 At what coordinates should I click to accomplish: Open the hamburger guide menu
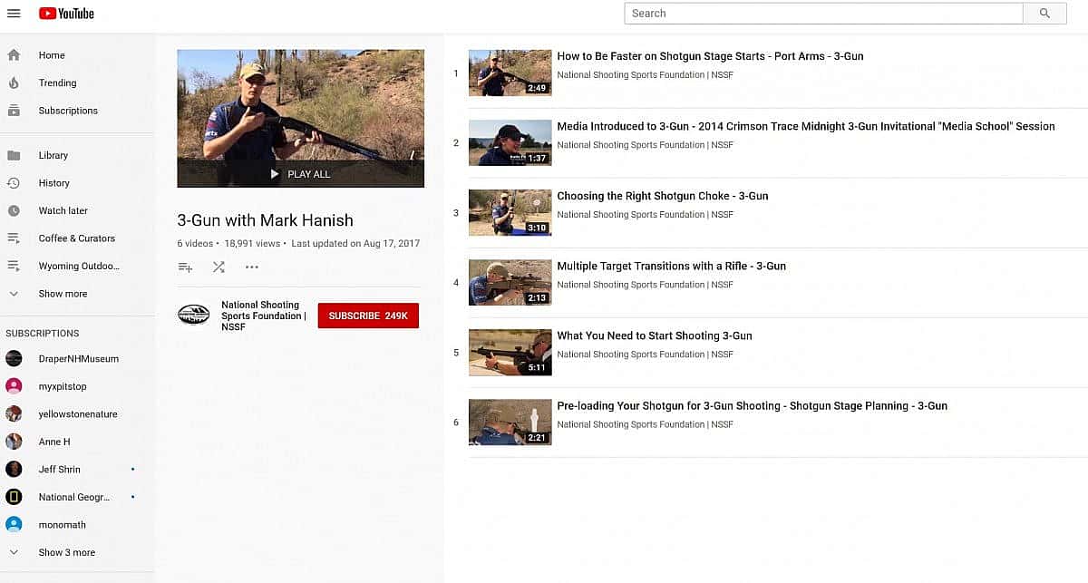point(14,13)
